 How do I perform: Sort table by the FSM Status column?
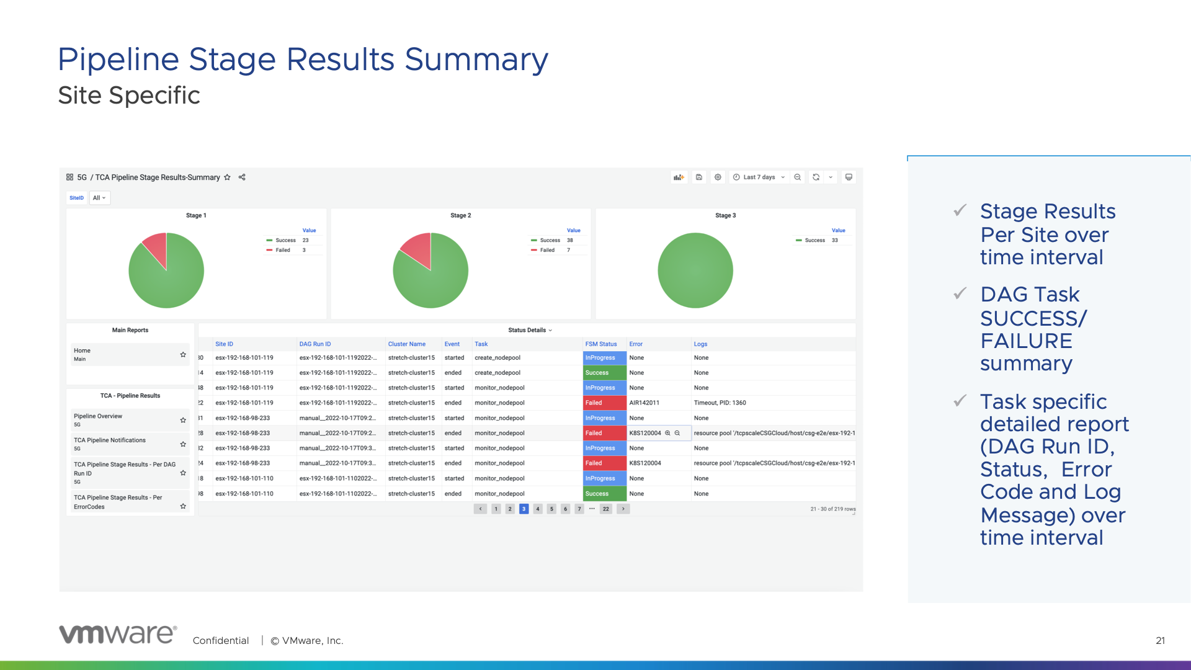pyautogui.click(x=600, y=344)
